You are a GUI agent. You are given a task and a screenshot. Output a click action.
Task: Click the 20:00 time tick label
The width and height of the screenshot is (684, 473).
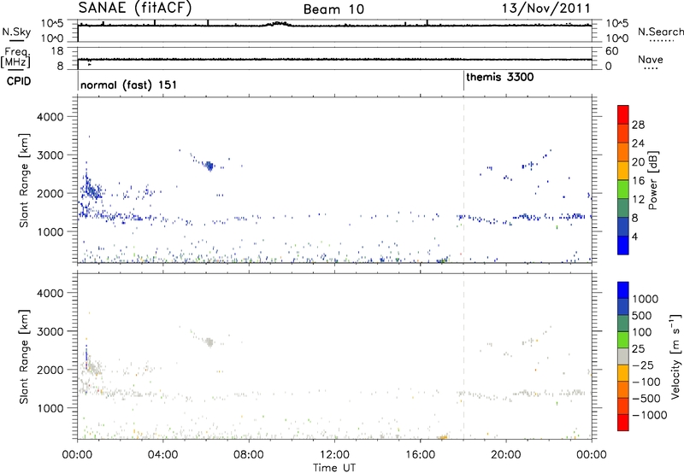505,455
